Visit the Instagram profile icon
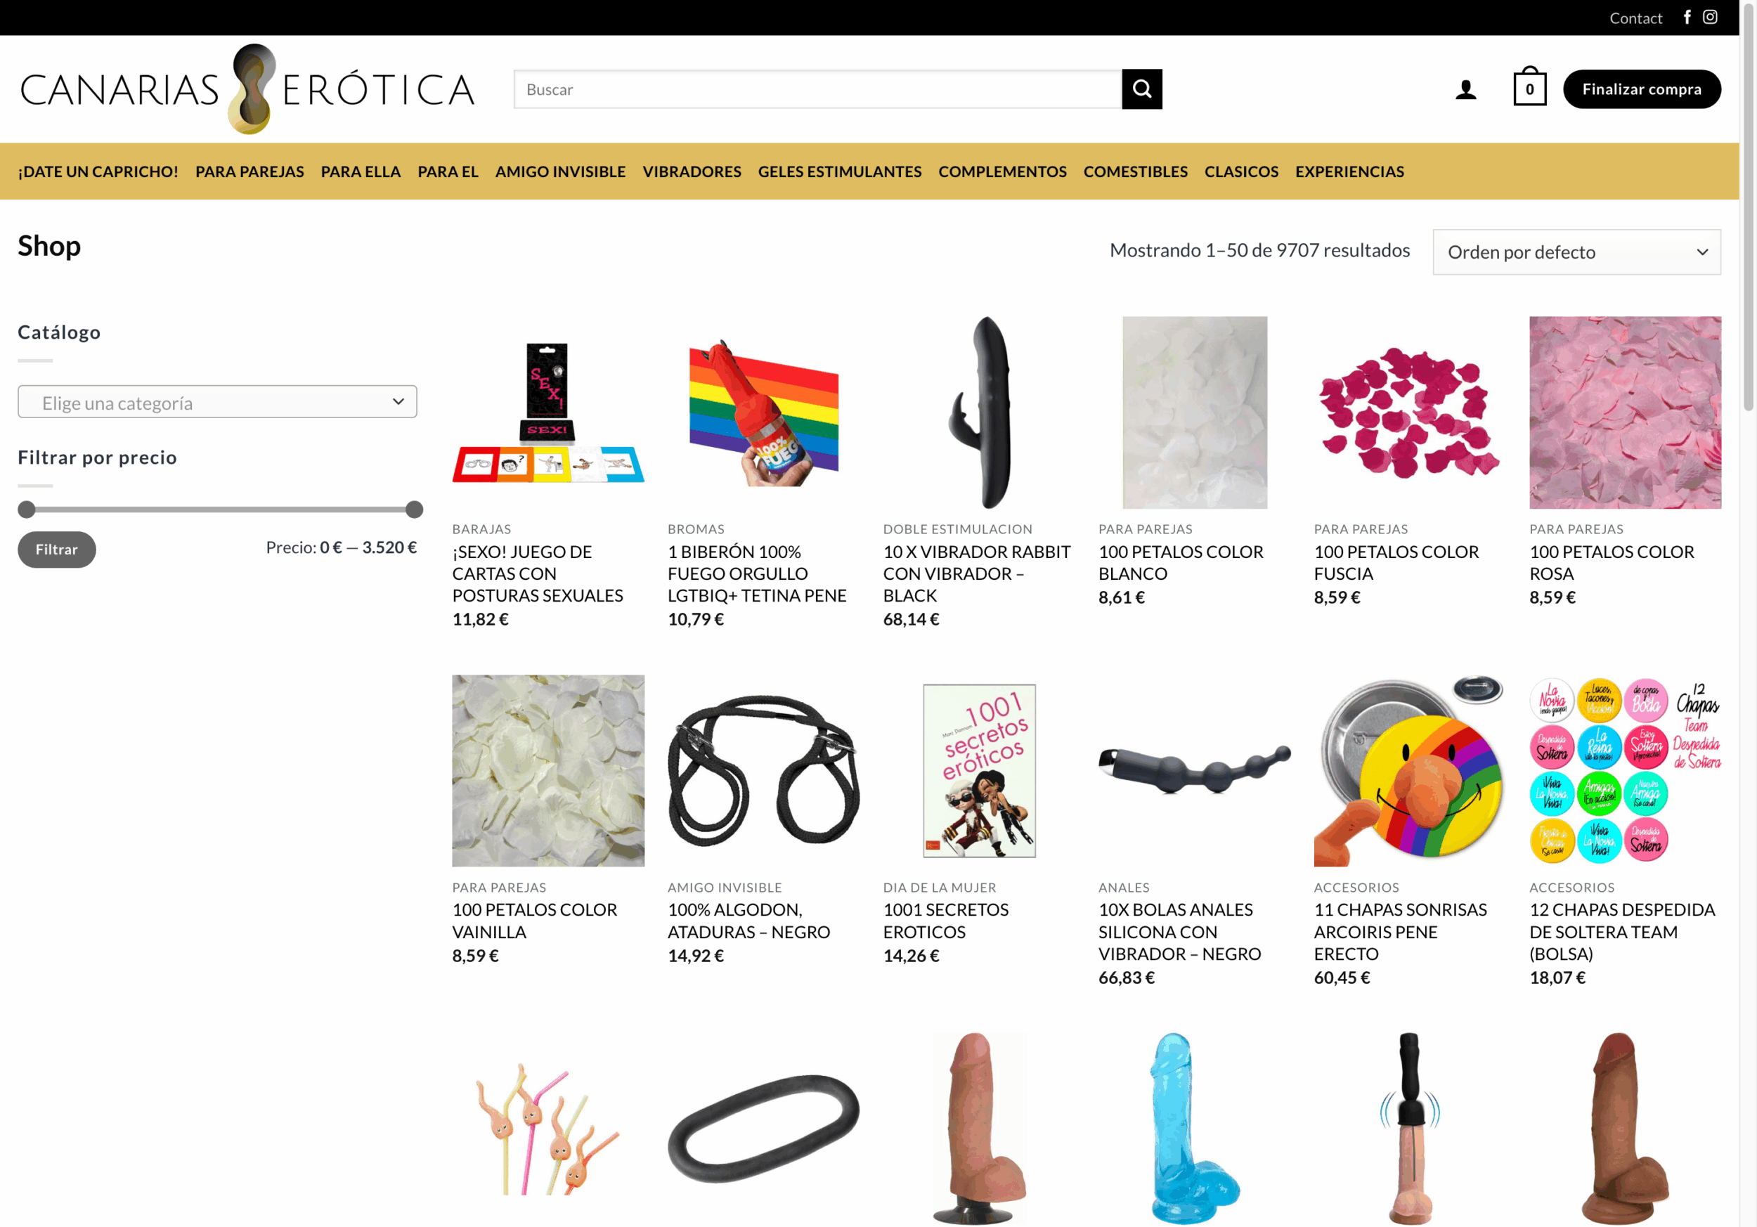The width and height of the screenshot is (1757, 1227). pyautogui.click(x=1711, y=17)
